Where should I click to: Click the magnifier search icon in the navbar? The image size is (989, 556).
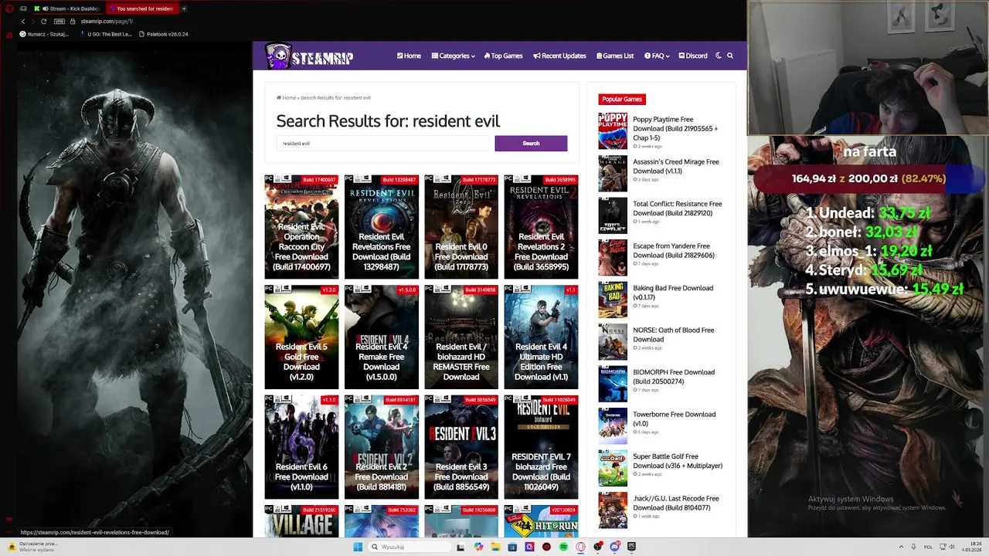coord(730,56)
